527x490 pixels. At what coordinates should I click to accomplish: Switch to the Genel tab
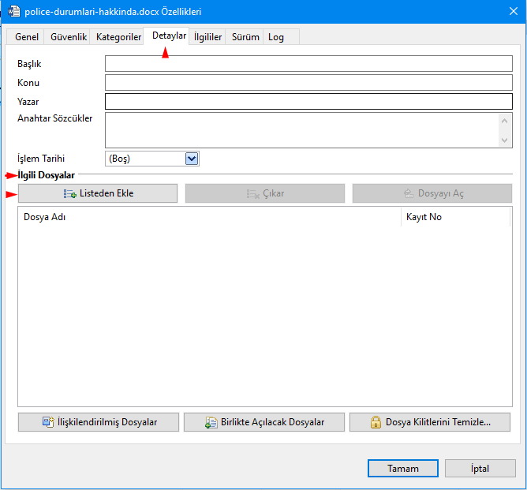(27, 37)
